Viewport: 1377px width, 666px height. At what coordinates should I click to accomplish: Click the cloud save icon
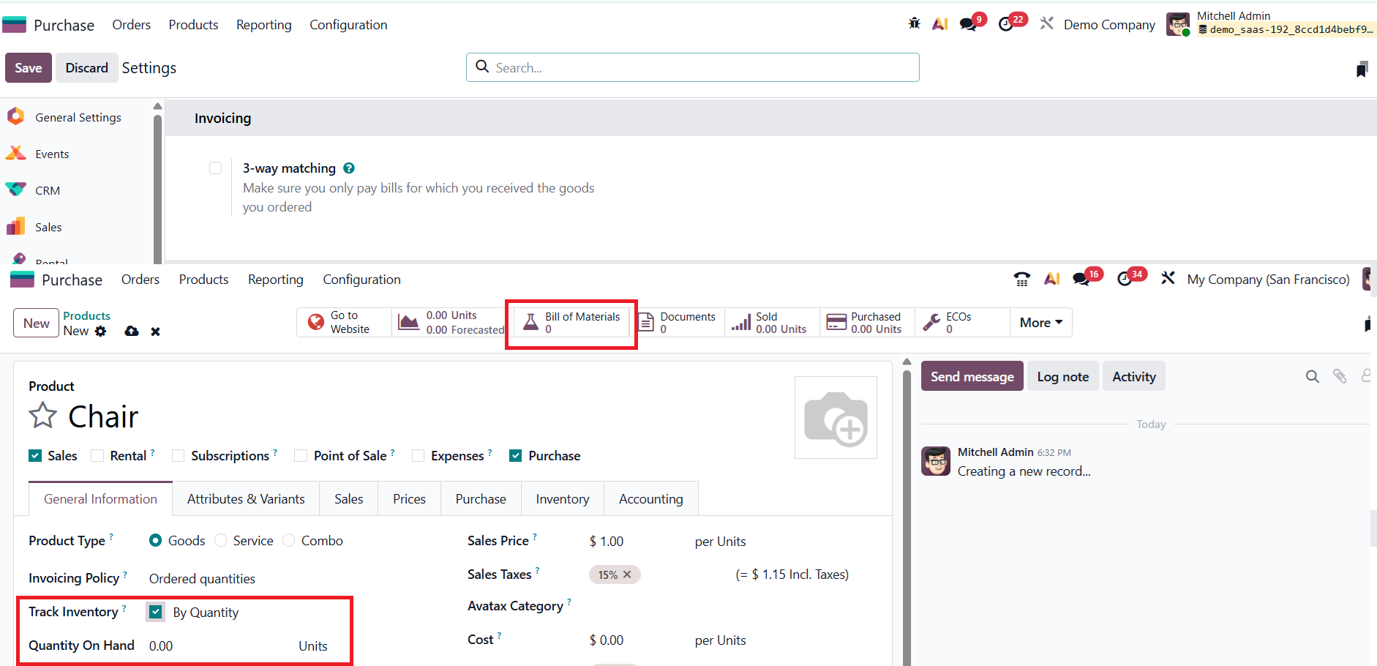tap(132, 332)
